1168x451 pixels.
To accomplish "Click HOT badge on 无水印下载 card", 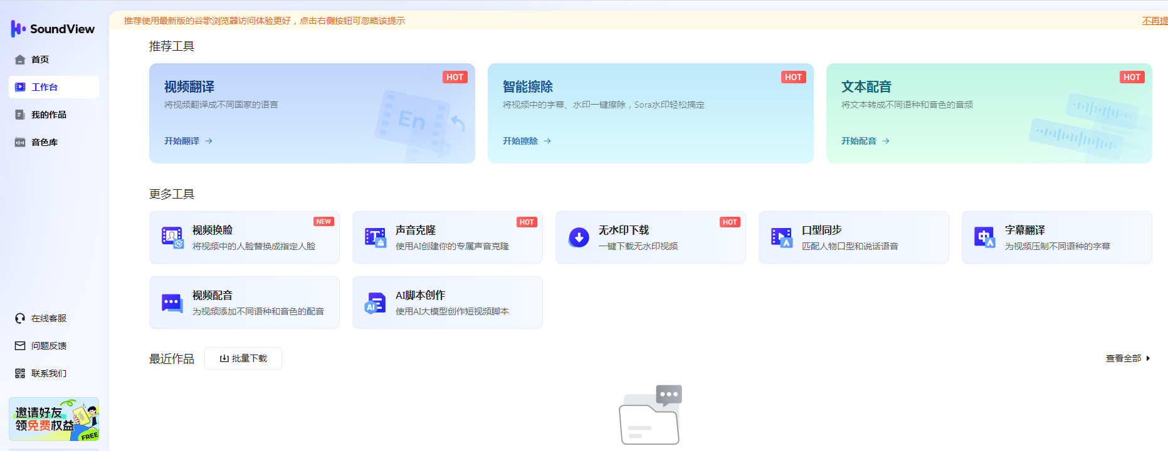I will pyautogui.click(x=730, y=222).
